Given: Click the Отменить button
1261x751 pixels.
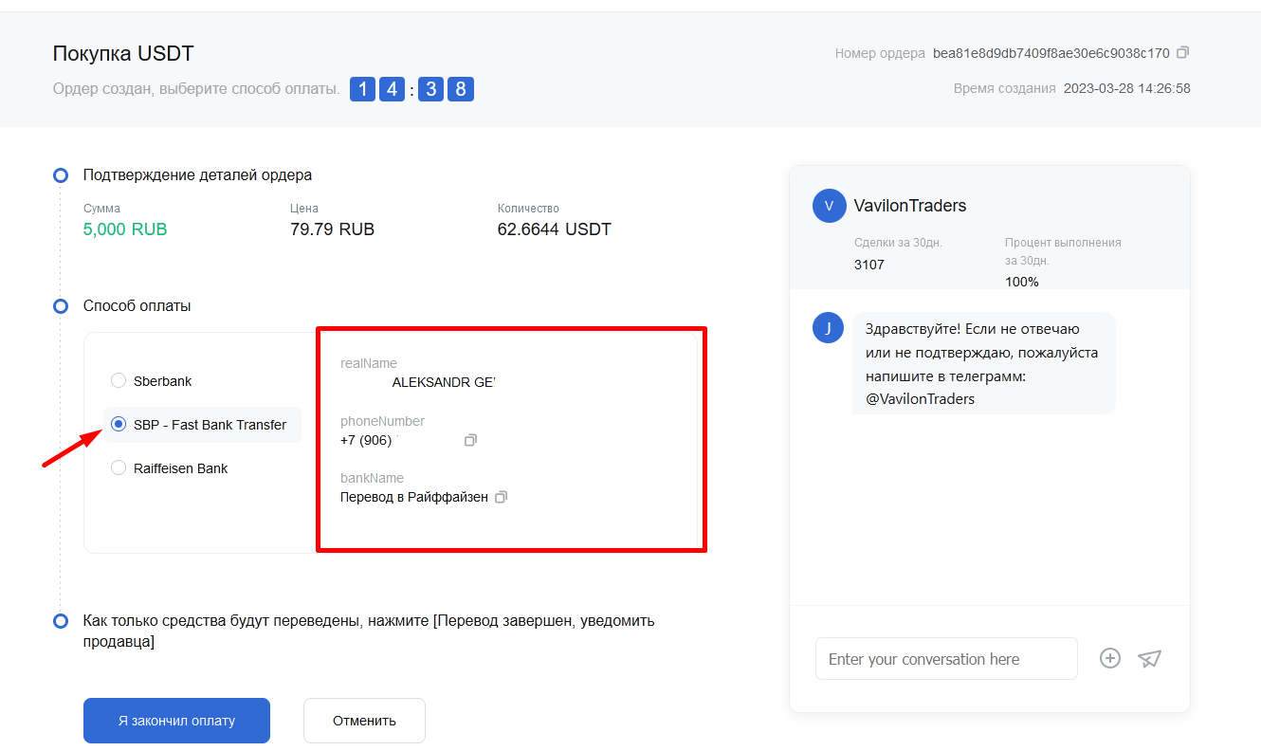Looking at the screenshot, I should point(364,721).
